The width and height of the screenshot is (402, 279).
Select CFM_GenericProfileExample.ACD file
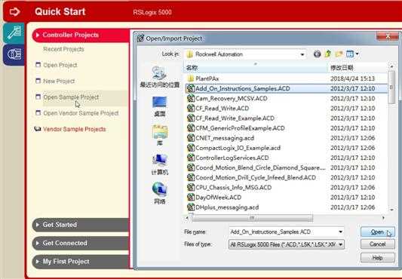[240, 128]
